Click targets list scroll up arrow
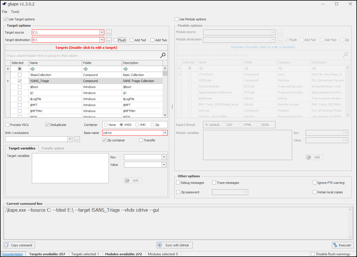Image resolution: width=357 pixels, height=257 pixels. [165, 68]
